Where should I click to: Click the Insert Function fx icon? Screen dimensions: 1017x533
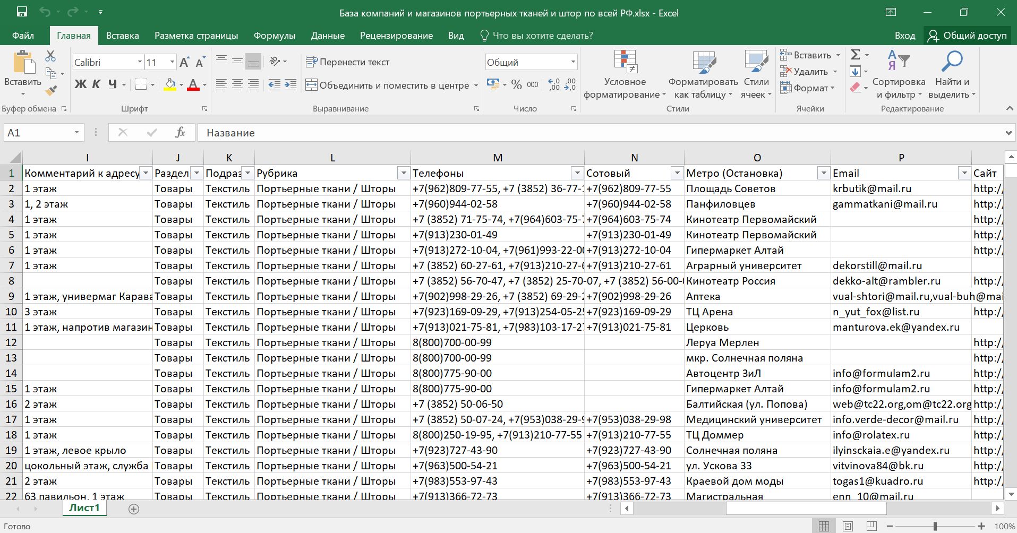point(180,133)
